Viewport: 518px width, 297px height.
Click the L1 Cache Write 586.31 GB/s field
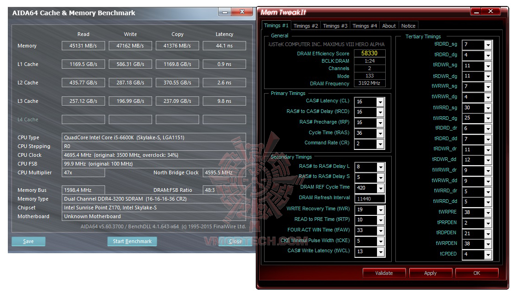click(130, 64)
